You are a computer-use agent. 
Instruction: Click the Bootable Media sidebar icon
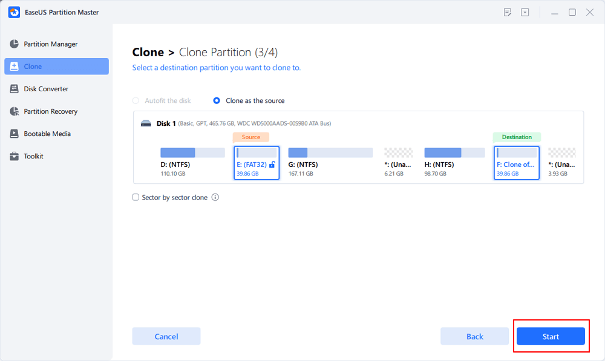15,134
